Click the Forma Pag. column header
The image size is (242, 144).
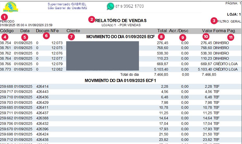point(225,31)
